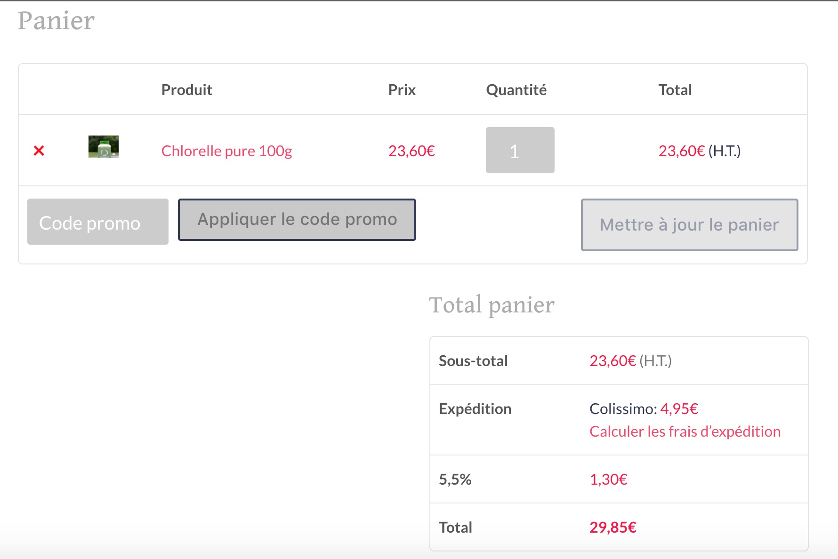
Task: Click the Panier page heading
Action: [x=56, y=21]
